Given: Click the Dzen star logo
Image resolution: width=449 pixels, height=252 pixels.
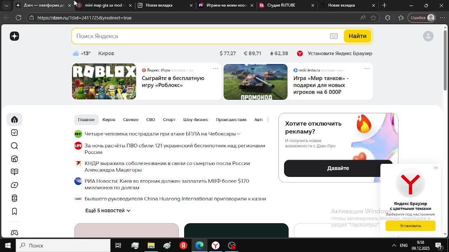Looking at the screenshot, I should click(14, 36).
